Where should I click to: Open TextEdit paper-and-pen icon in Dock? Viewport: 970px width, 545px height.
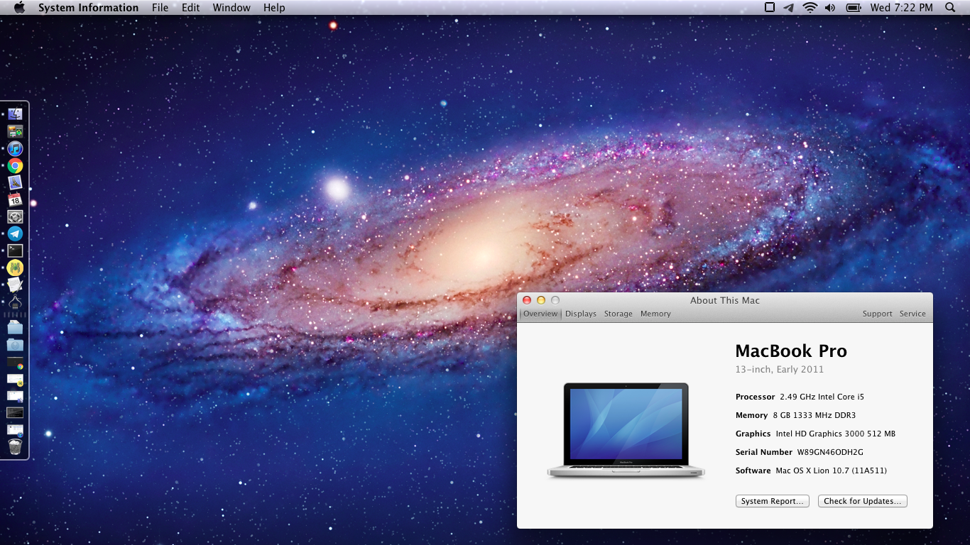tap(15, 285)
